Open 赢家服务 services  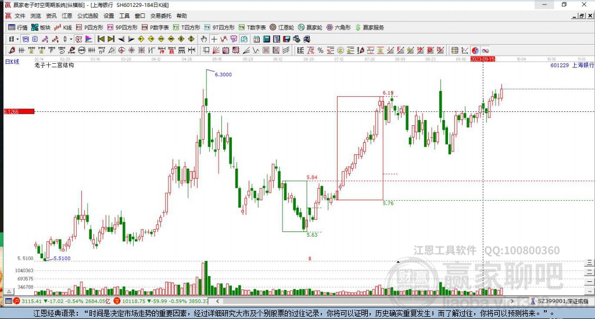pos(370,27)
